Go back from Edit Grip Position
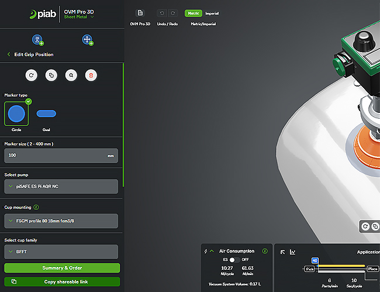Screen dimensions: 380x292 click(x=9, y=54)
